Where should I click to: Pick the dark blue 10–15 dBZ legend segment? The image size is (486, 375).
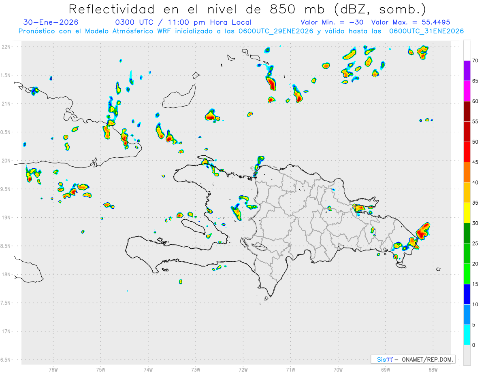coord(467,294)
